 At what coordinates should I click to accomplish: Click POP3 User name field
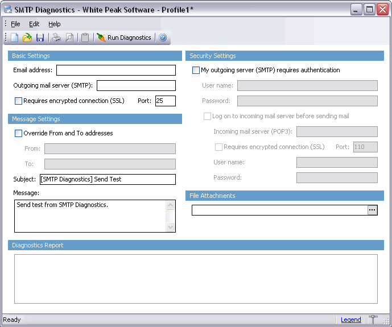click(337, 163)
